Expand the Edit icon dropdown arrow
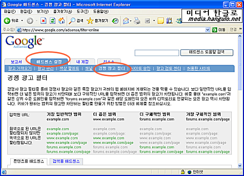Image resolution: width=244 pixels, height=176 pixels. tap(154, 21)
